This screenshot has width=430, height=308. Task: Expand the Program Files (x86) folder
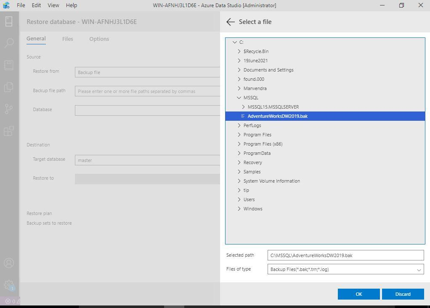pyautogui.click(x=239, y=144)
